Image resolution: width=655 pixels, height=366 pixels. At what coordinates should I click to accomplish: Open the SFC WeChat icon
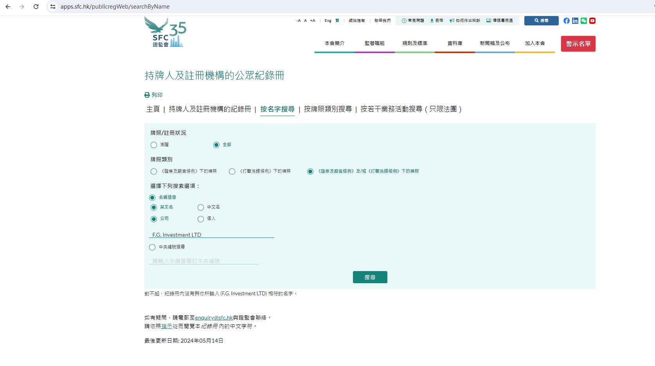tap(584, 21)
